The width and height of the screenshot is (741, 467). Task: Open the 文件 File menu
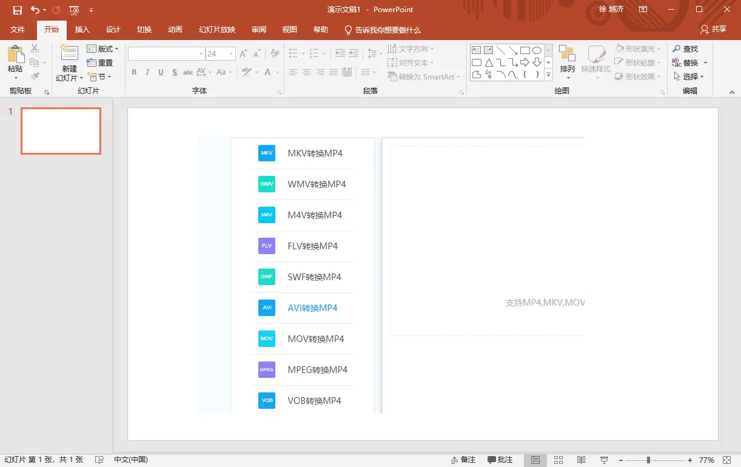(x=18, y=30)
